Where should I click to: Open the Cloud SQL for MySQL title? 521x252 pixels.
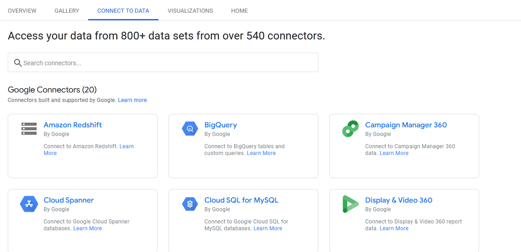(241, 200)
